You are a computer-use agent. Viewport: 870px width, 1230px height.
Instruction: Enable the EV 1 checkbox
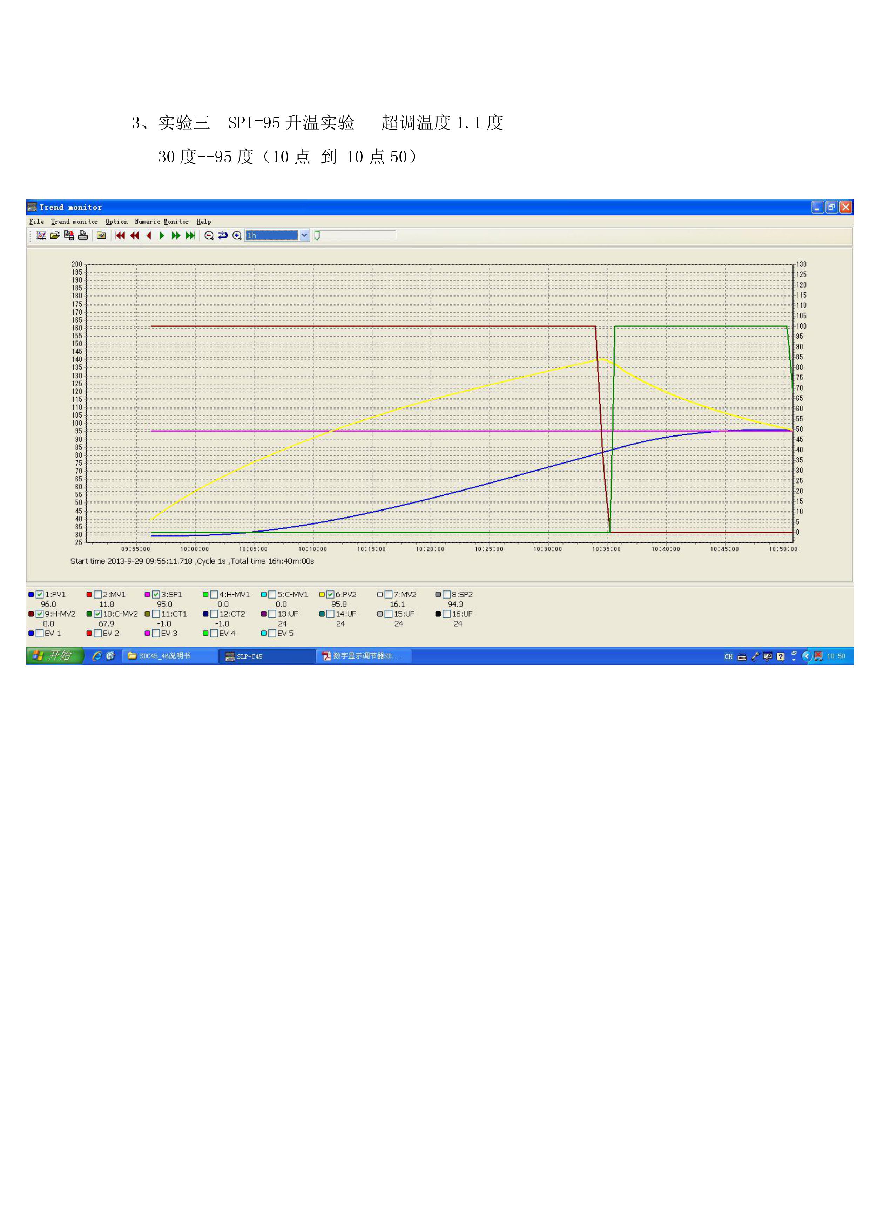(40, 633)
